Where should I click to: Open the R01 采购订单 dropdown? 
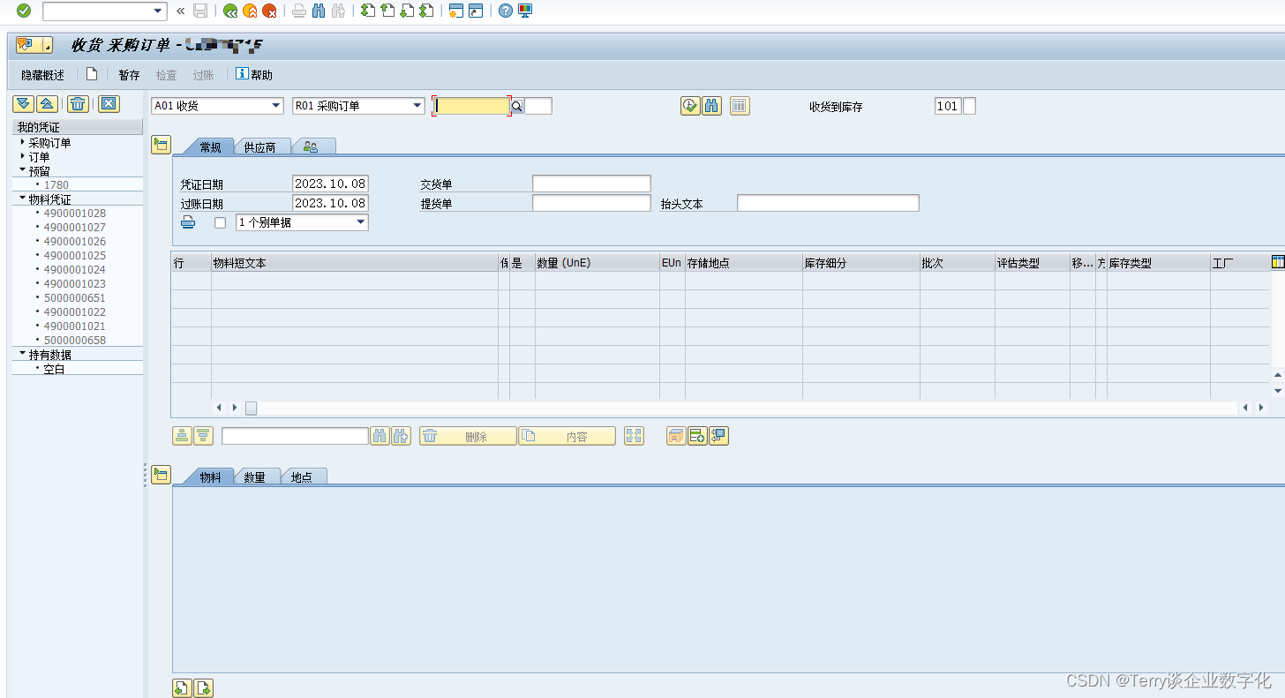coord(419,105)
